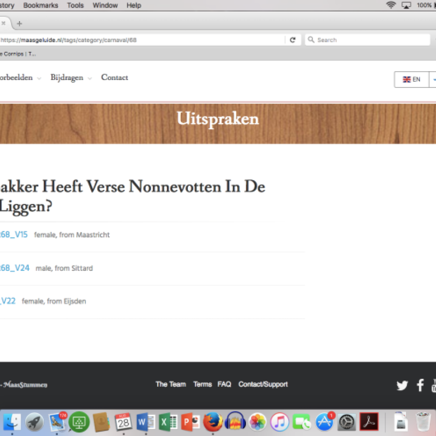Open the Tools menu
Screen dimensions: 436x436
75,5
